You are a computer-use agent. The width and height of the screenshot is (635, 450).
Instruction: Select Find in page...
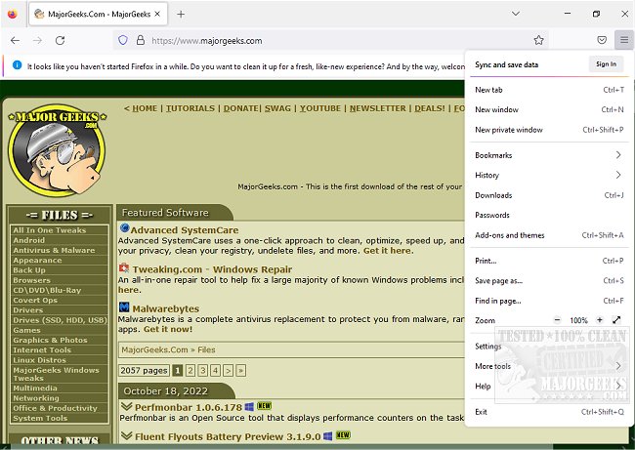tap(550, 301)
